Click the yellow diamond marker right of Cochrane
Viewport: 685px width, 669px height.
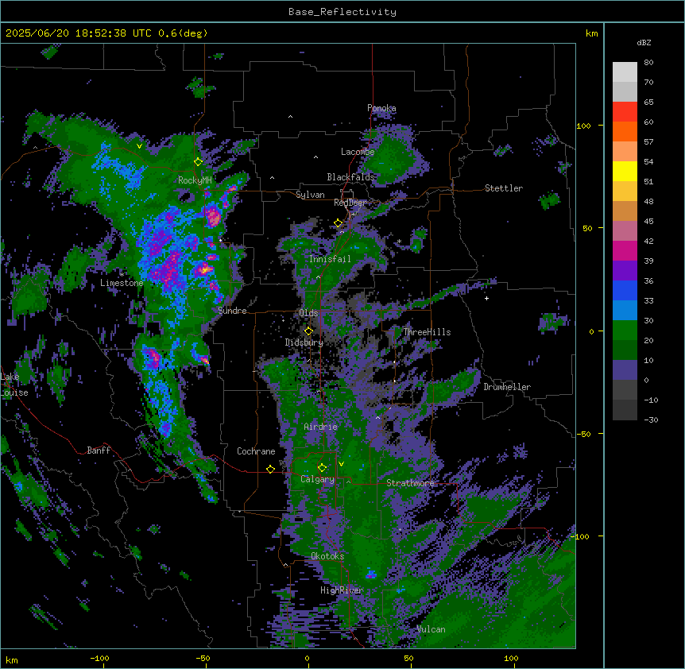click(x=270, y=469)
